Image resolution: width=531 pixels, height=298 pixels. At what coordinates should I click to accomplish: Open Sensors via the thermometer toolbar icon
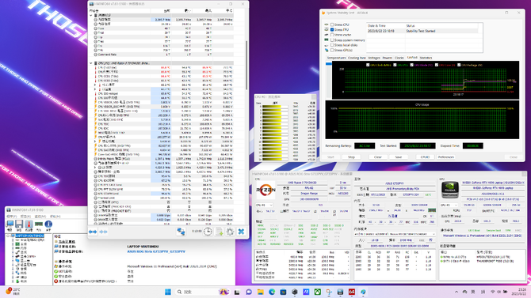[29, 224]
